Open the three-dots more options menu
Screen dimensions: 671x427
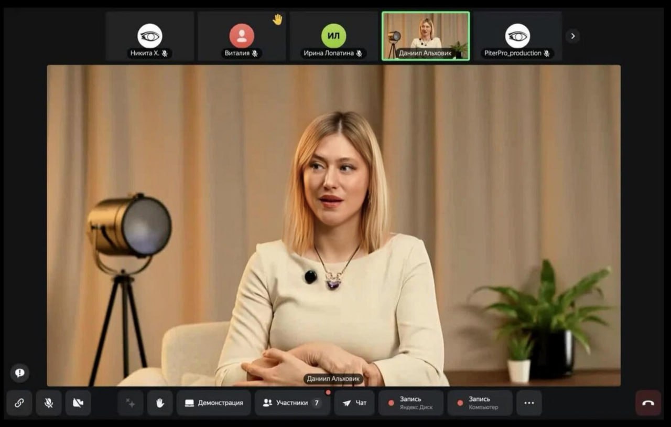pos(529,403)
